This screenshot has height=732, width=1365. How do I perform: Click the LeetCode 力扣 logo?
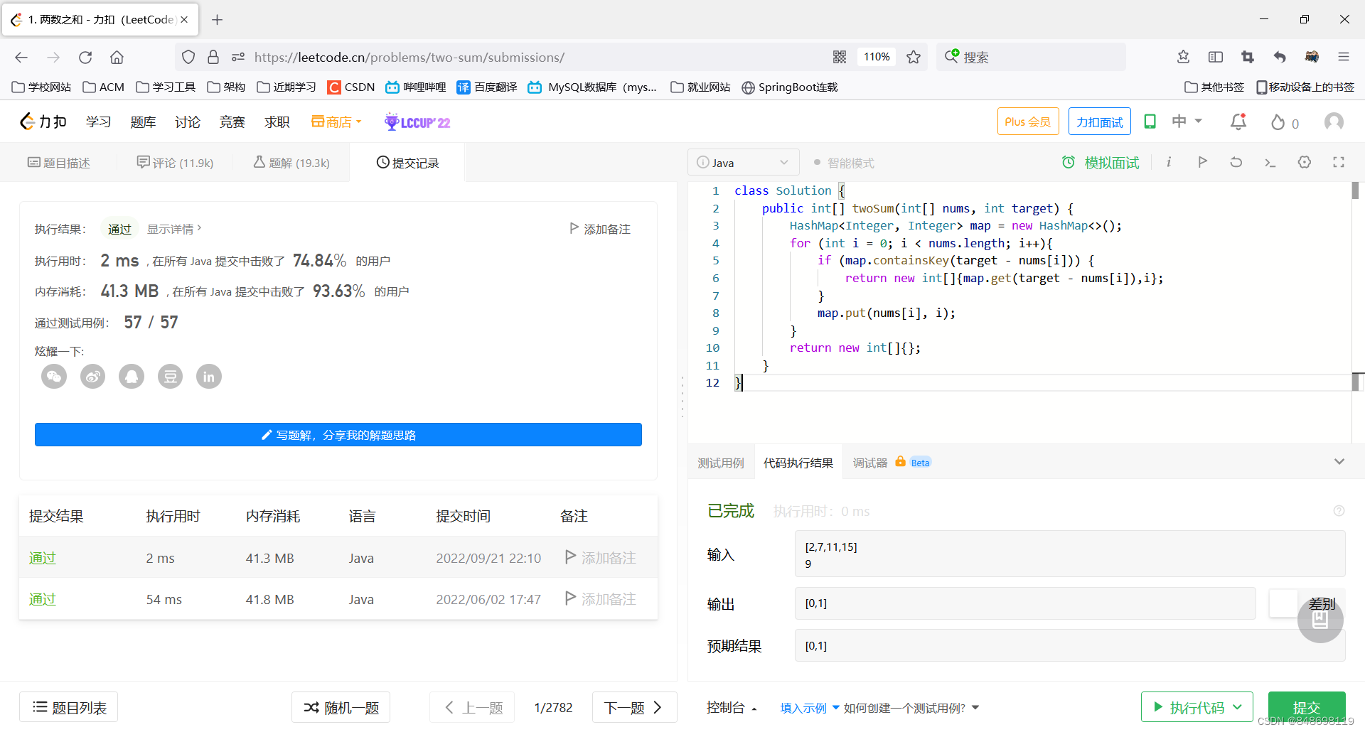pos(43,122)
